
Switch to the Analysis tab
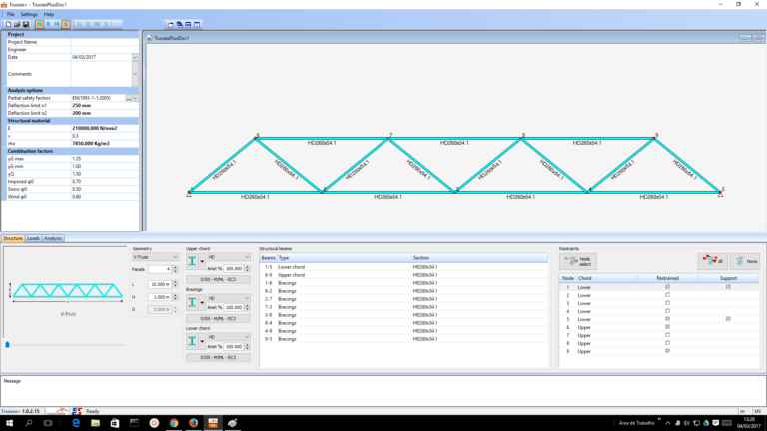(x=53, y=238)
